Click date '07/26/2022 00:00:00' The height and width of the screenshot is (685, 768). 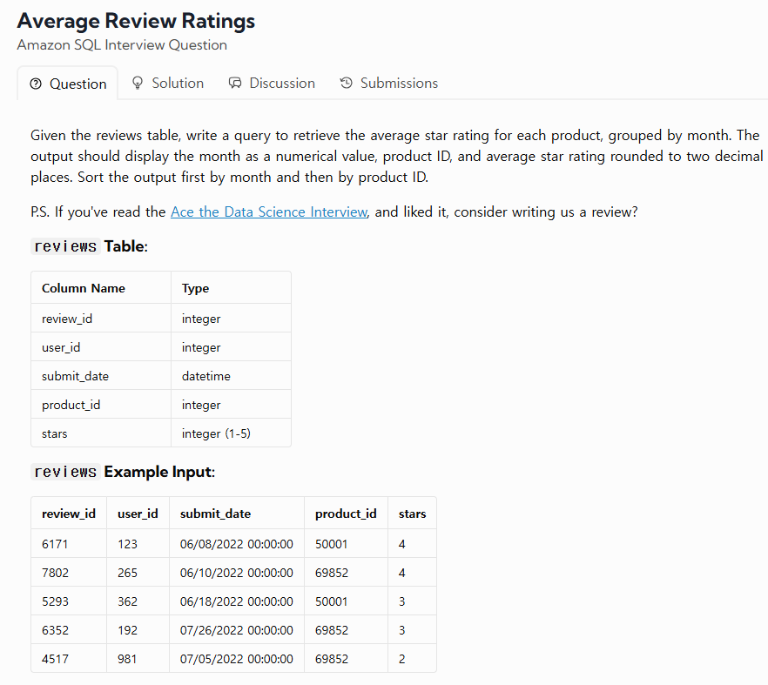(237, 630)
